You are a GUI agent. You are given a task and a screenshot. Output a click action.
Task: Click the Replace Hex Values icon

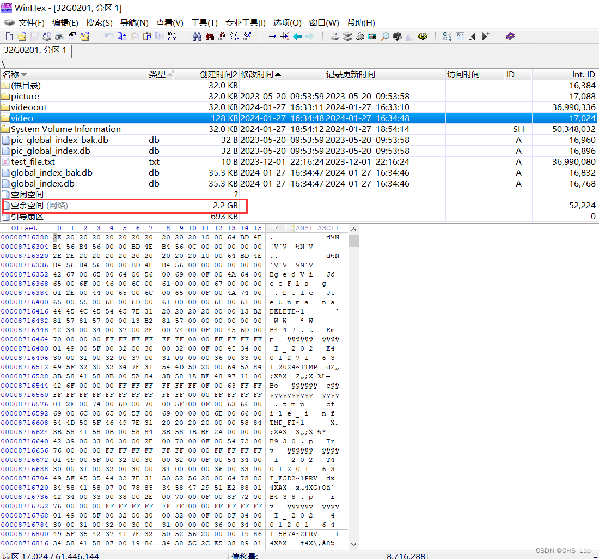(247, 37)
